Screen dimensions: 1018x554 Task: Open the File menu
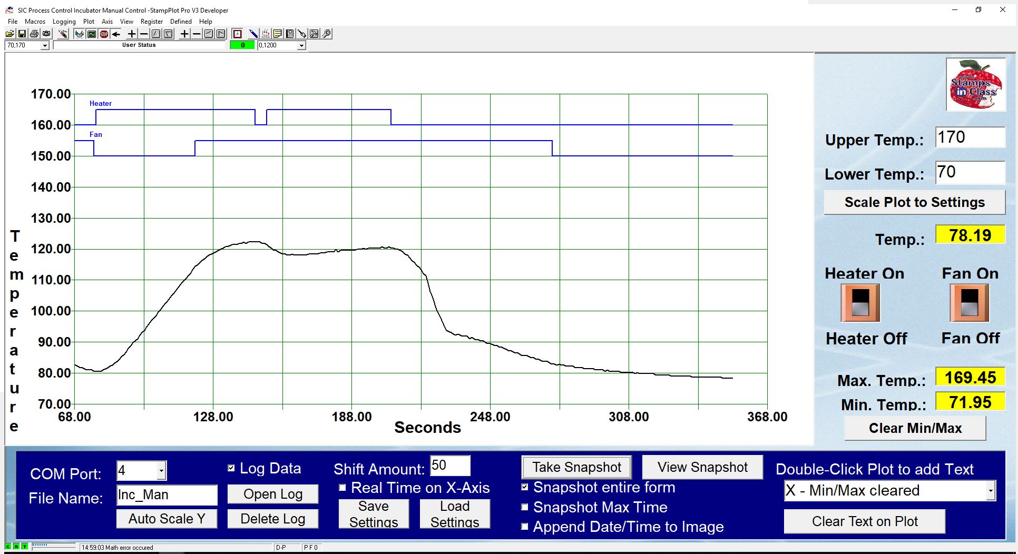pos(13,22)
